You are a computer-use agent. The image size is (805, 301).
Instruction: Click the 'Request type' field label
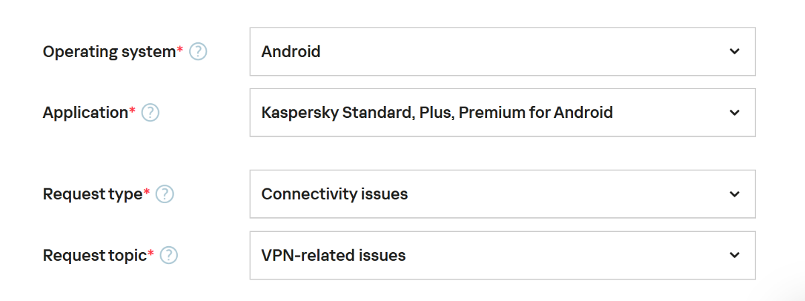(93, 194)
